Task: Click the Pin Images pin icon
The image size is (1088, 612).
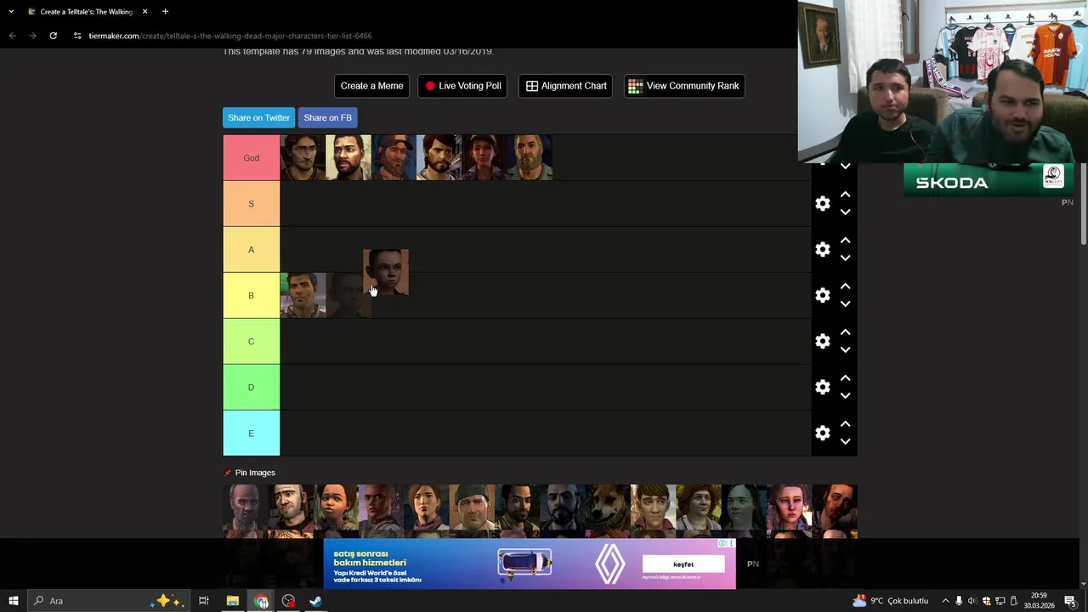Action: point(227,473)
